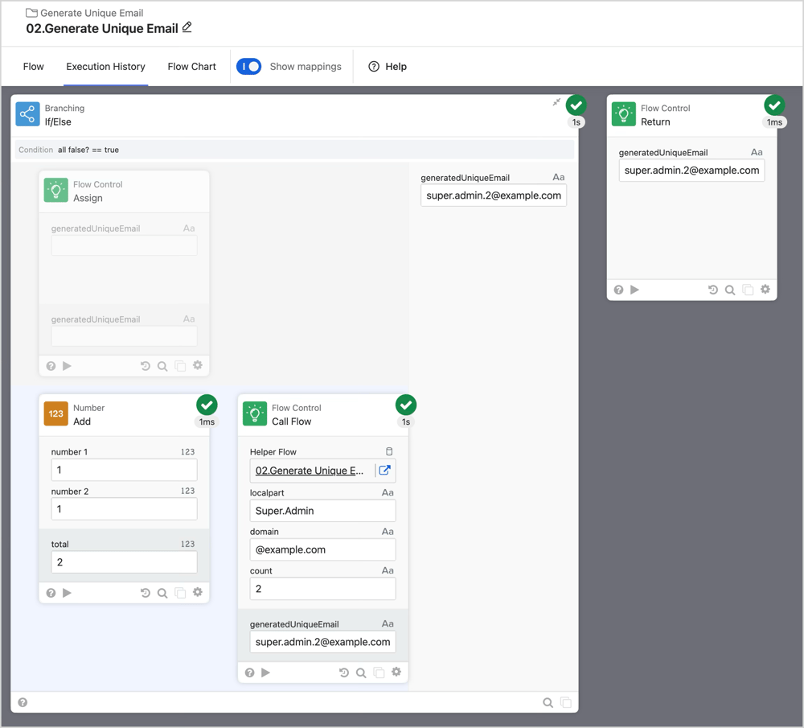This screenshot has width=804, height=728.
Task: Collapse the If/Else block with the shrink arrows
Action: 556,103
